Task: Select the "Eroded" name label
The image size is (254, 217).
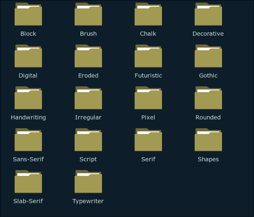Action: coord(88,75)
